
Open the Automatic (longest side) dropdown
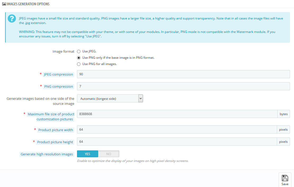point(110,99)
